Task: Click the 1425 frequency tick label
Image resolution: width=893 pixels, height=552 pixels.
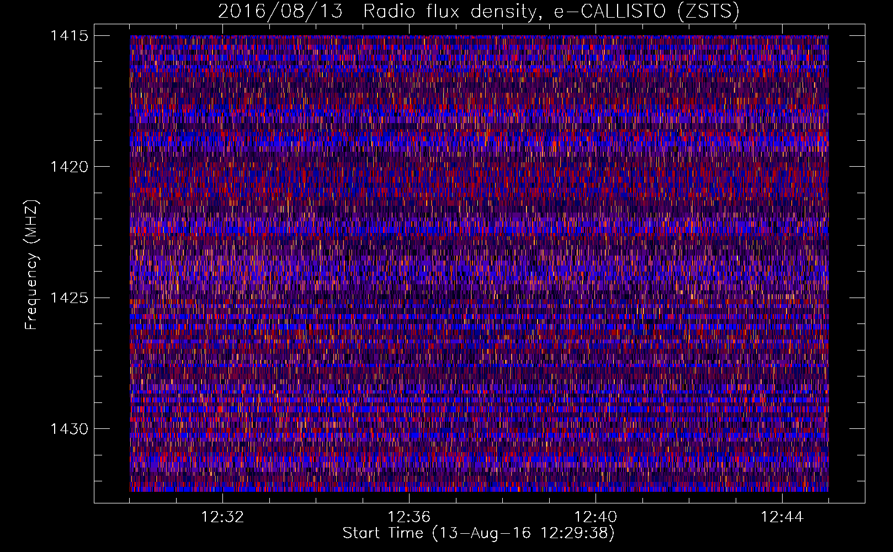Action: tap(70, 298)
